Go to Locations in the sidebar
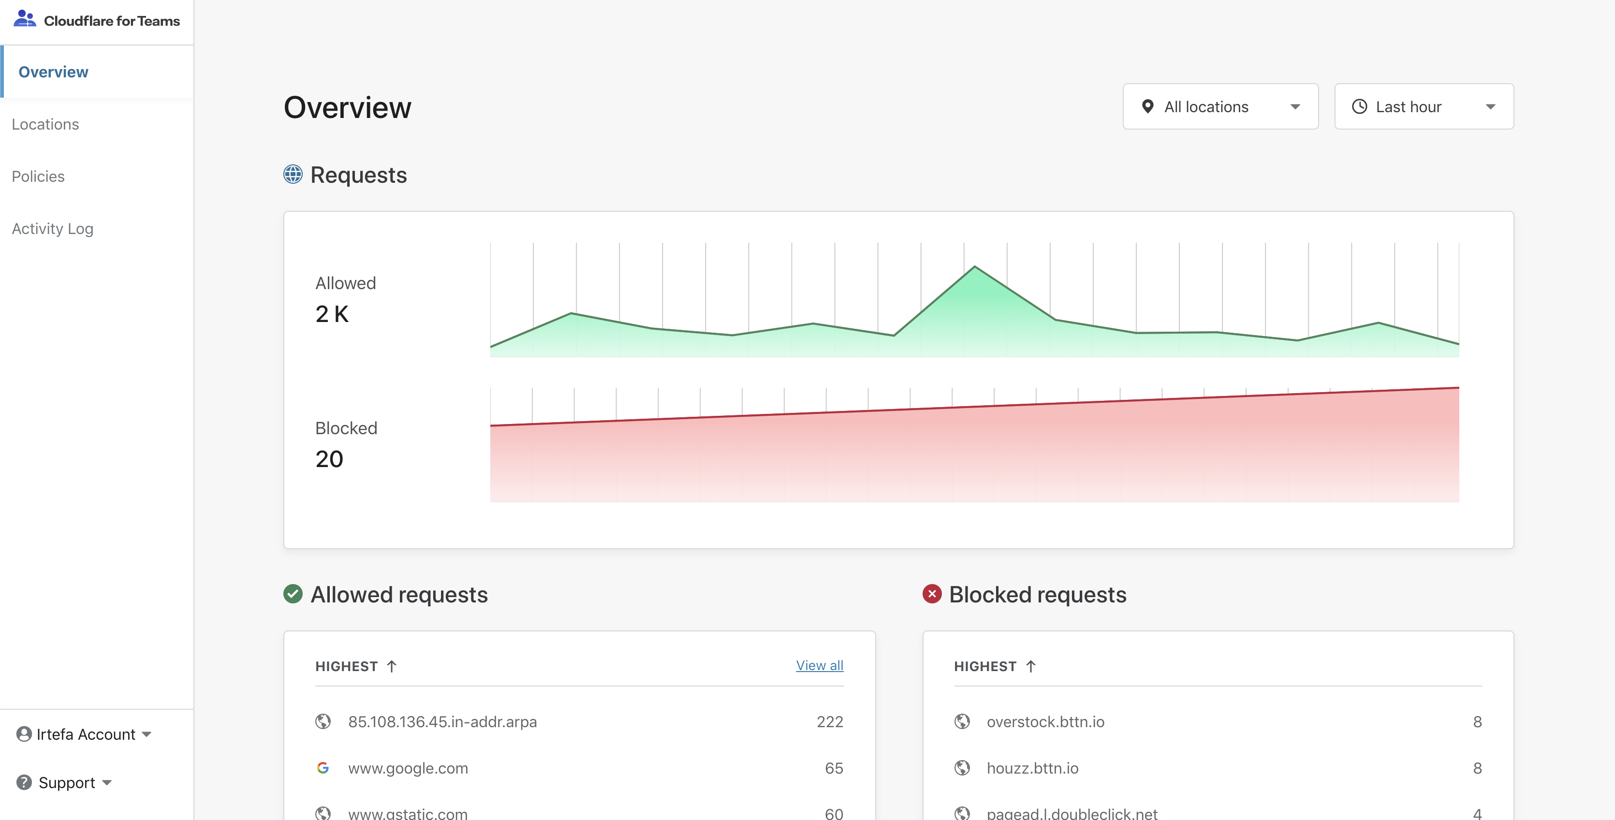This screenshot has height=820, width=1615. [45, 124]
